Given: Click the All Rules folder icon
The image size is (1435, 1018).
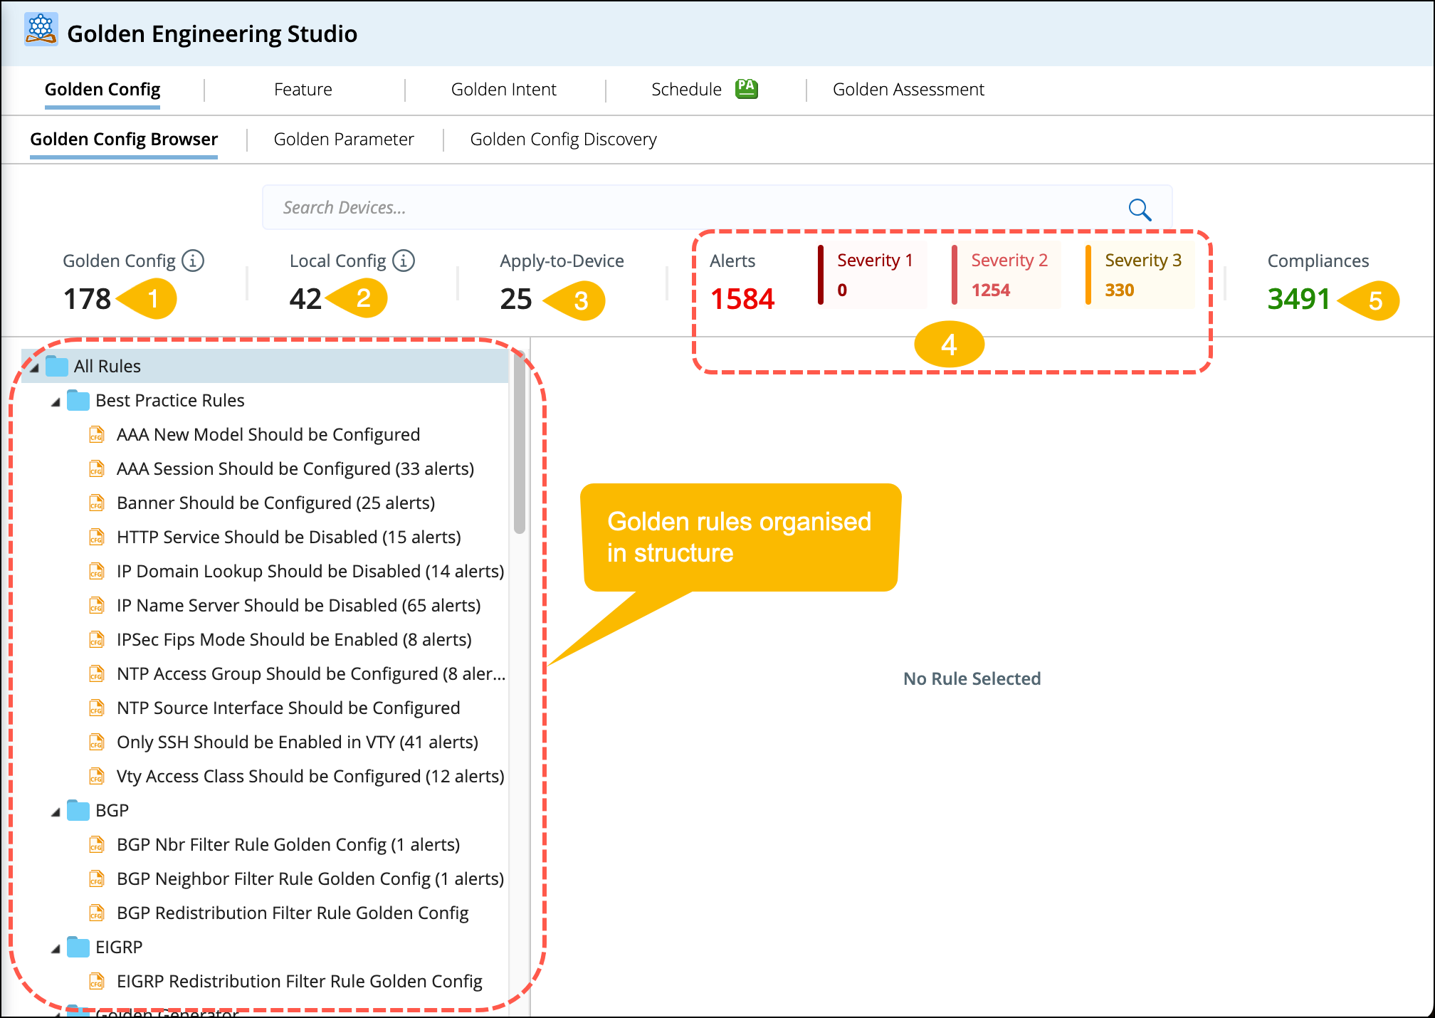Looking at the screenshot, I should 57,366.
